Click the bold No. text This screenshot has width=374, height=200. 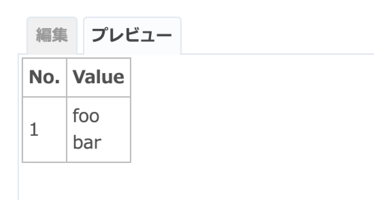tap(45, 77)
